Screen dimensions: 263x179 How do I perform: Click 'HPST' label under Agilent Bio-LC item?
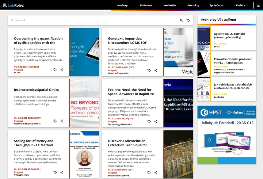coord(217,47)
